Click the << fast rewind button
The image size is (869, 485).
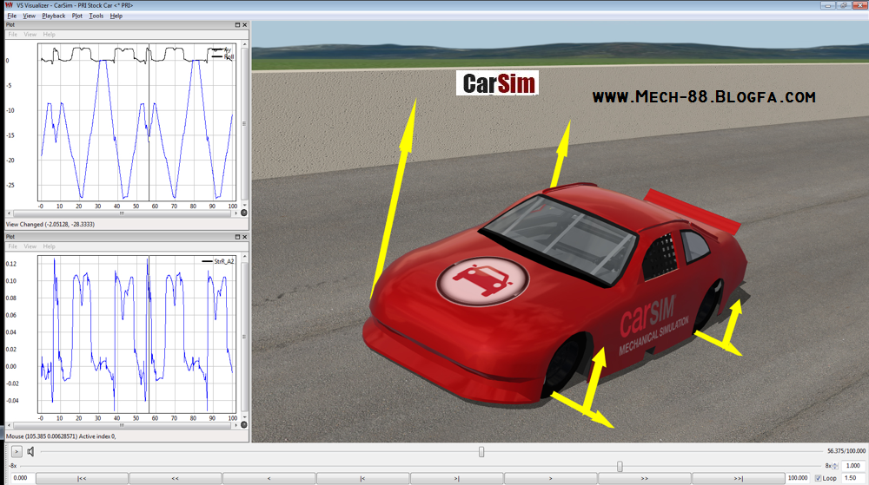(176, 478)
